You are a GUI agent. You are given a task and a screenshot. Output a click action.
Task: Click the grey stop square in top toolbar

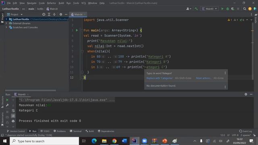pyautogui.click(x=238, y=9)
